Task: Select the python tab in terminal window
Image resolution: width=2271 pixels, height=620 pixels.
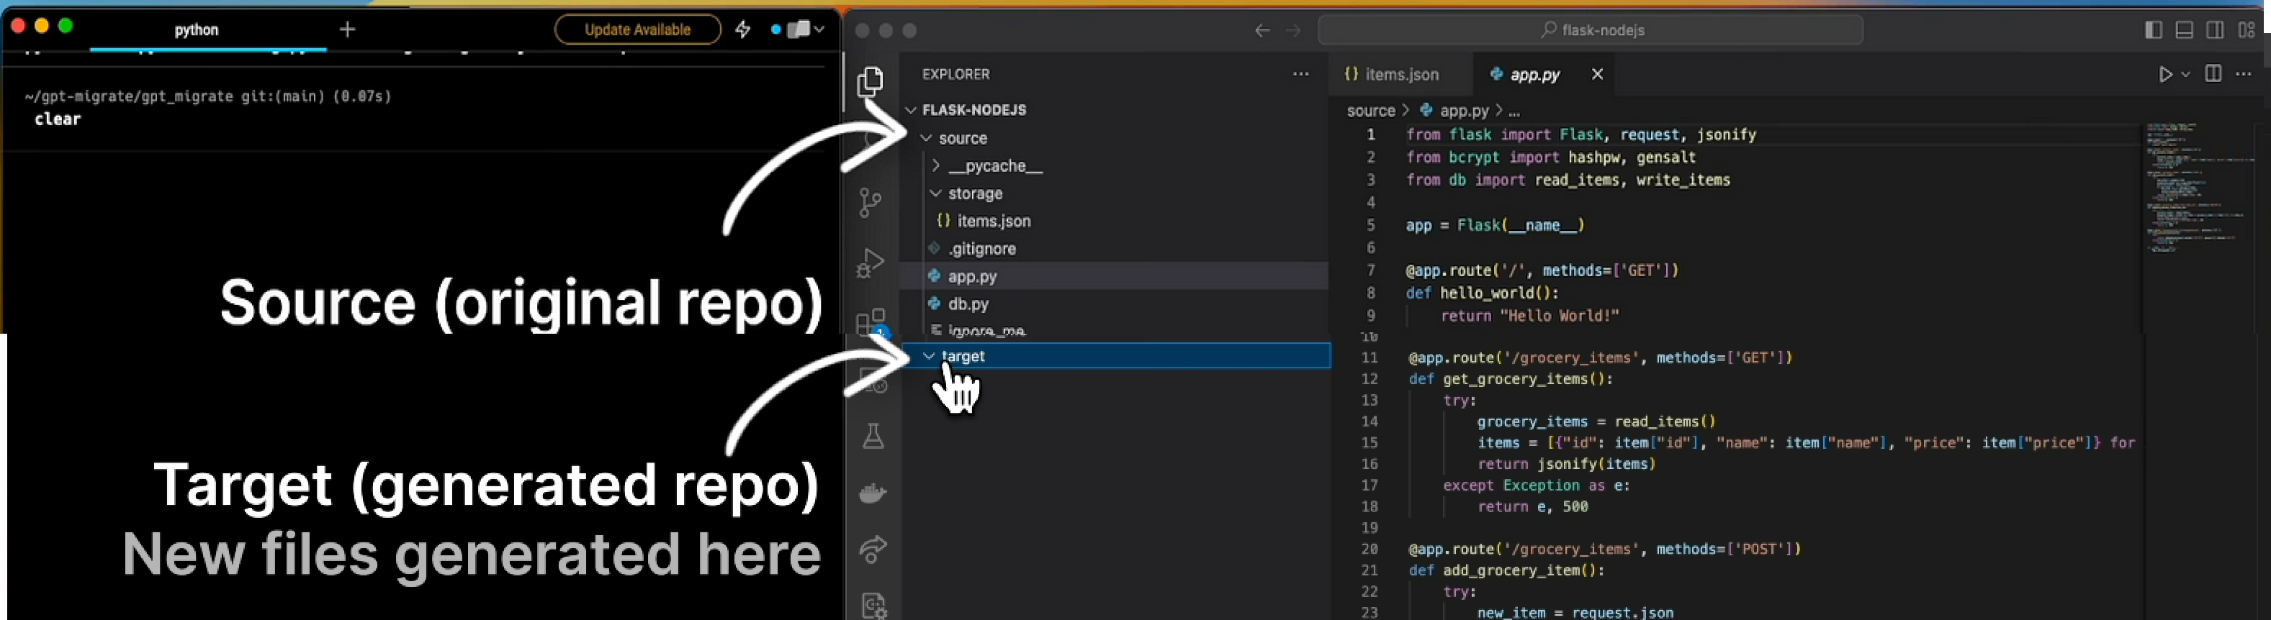Action: click(197, 29)
